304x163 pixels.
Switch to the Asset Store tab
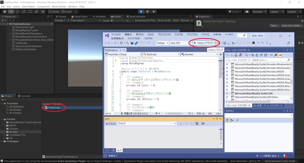click(79, 16)
